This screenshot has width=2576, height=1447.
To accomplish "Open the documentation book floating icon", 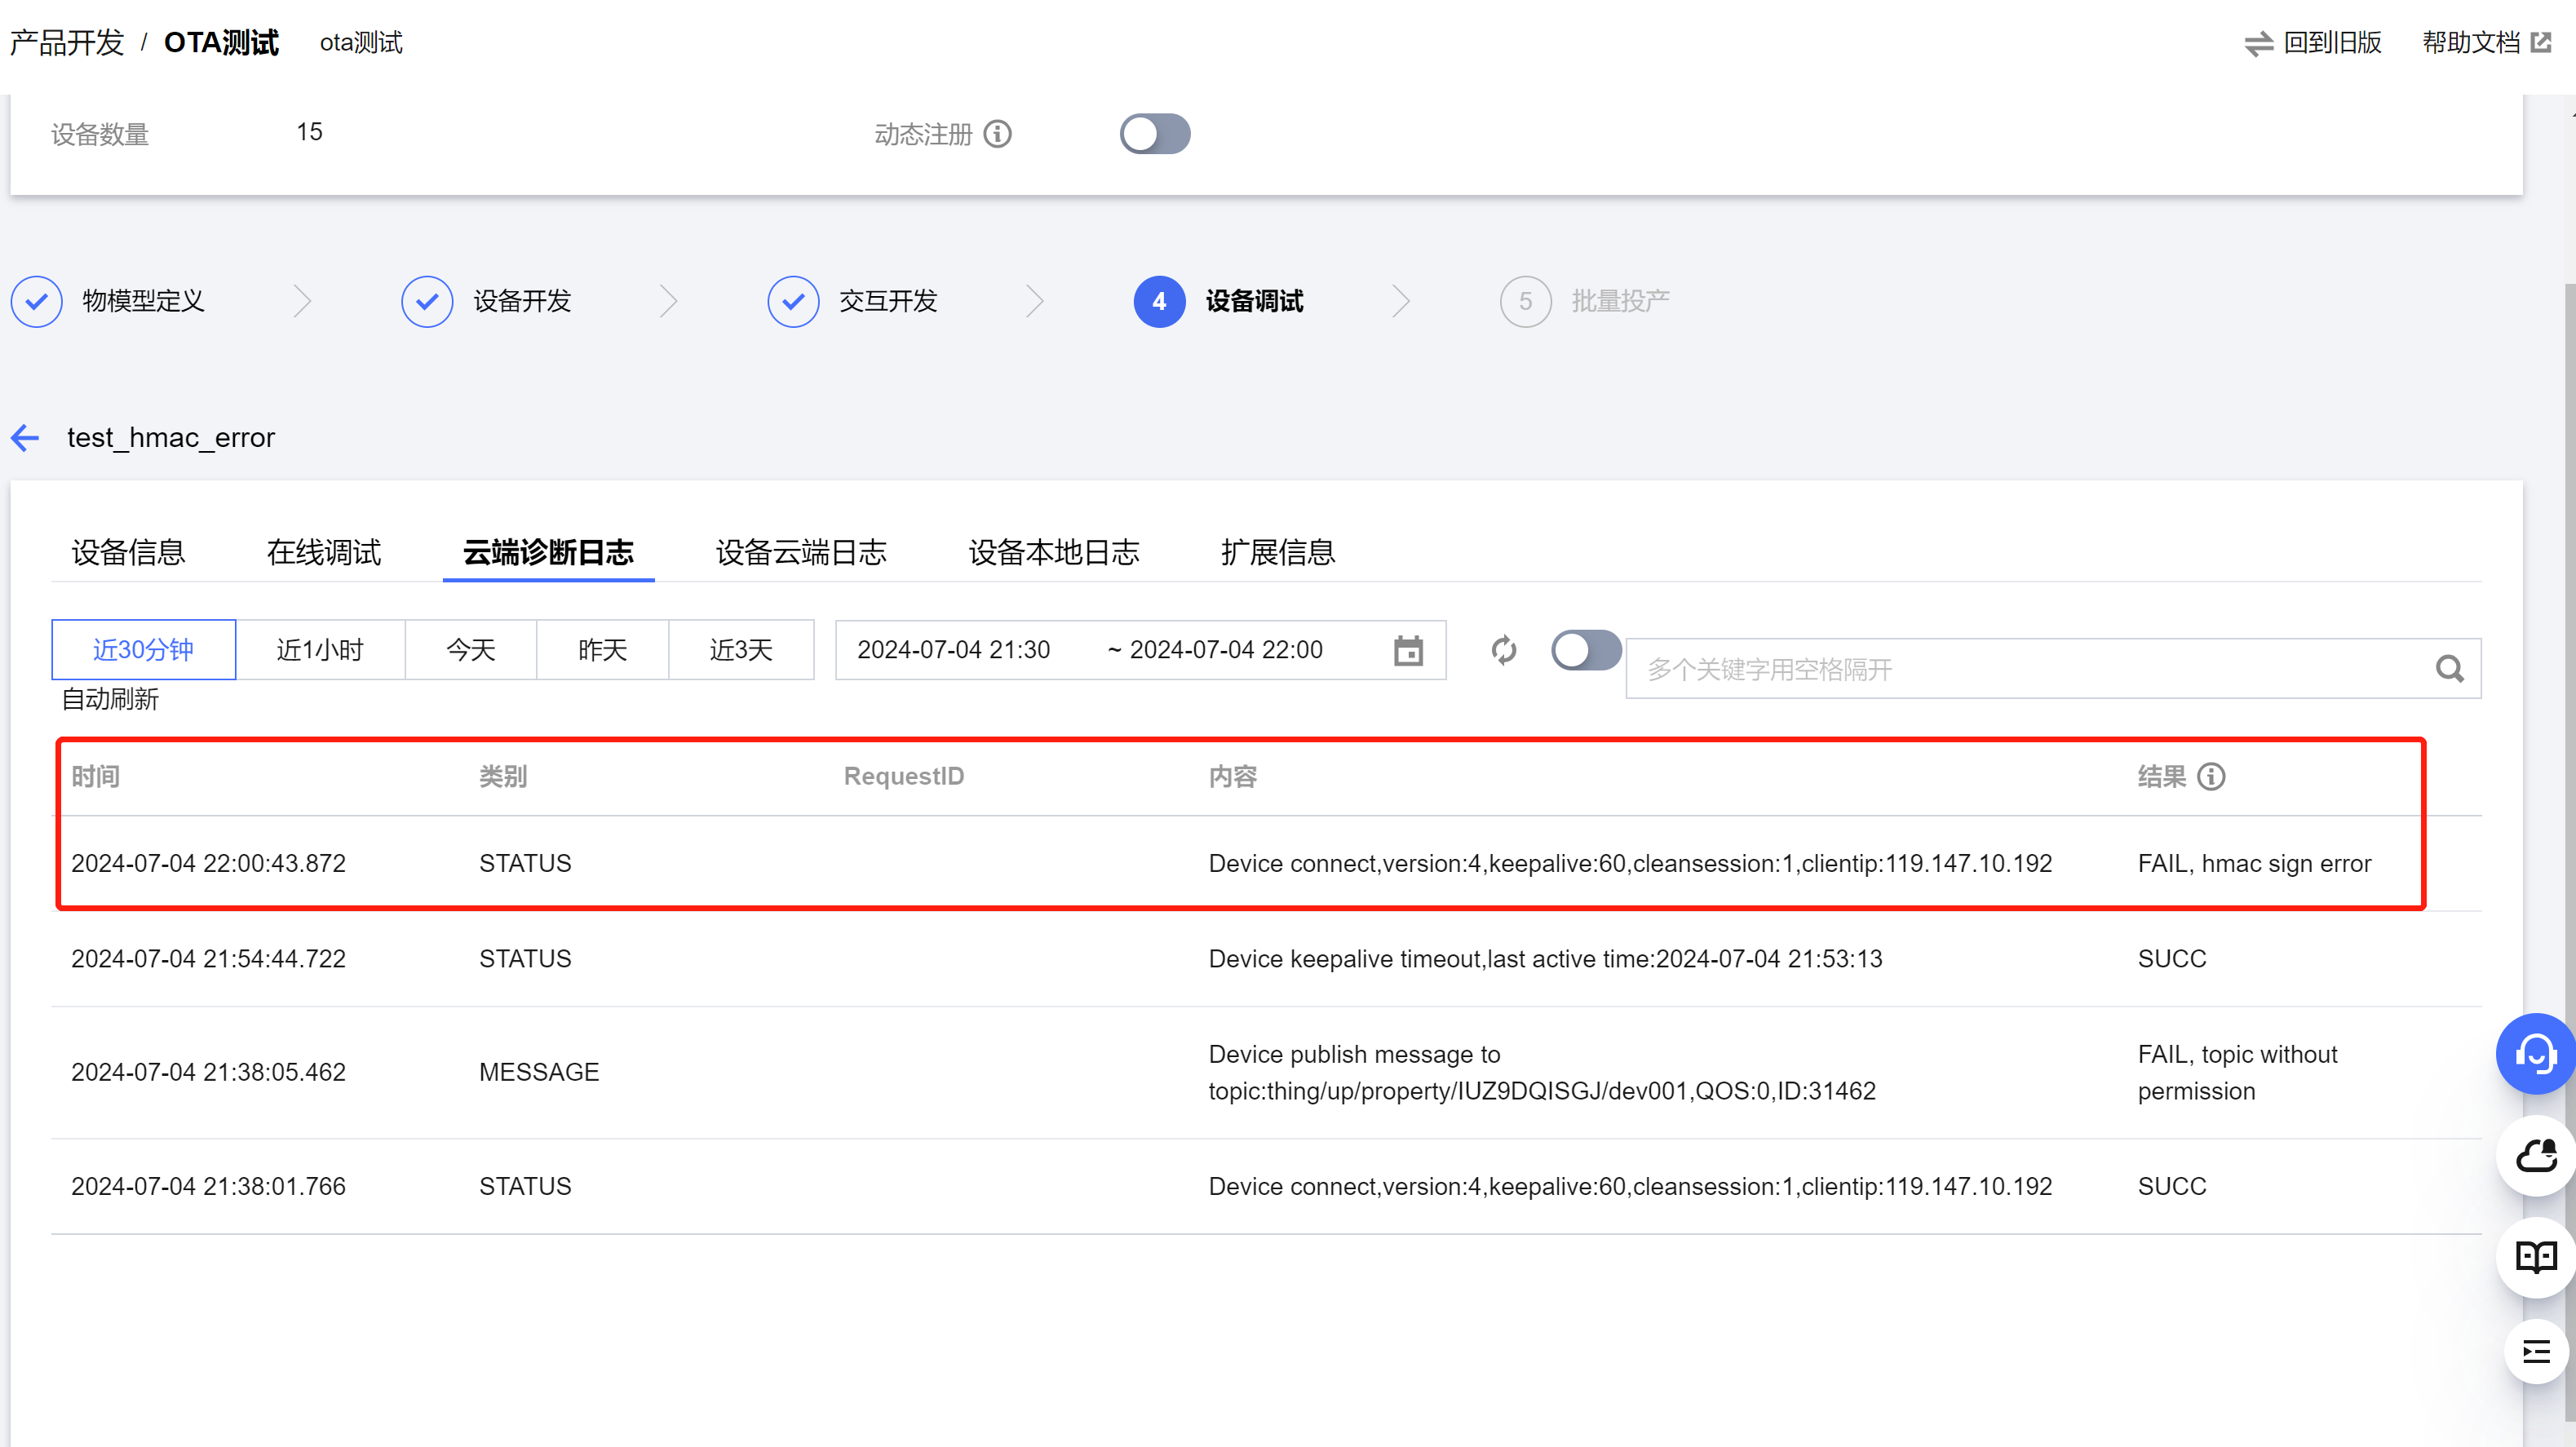I will coord(2535,1257).
